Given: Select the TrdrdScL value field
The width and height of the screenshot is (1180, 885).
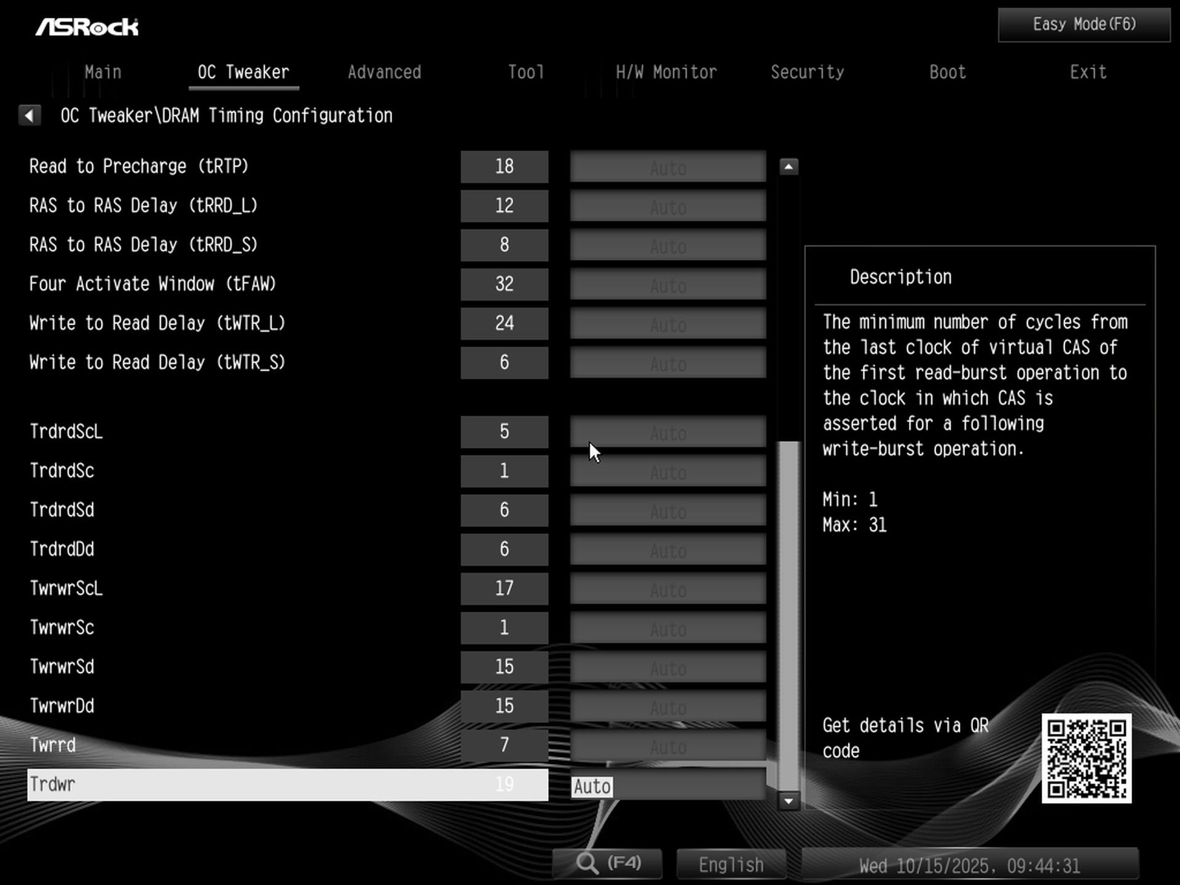Looking at the screenshot, I should click(504, 431).
